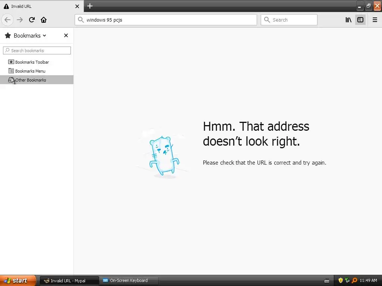The width and height of the screenshot is (382, 286).
Task: Select the 'Invalid URL' tab
Action: 42,6
